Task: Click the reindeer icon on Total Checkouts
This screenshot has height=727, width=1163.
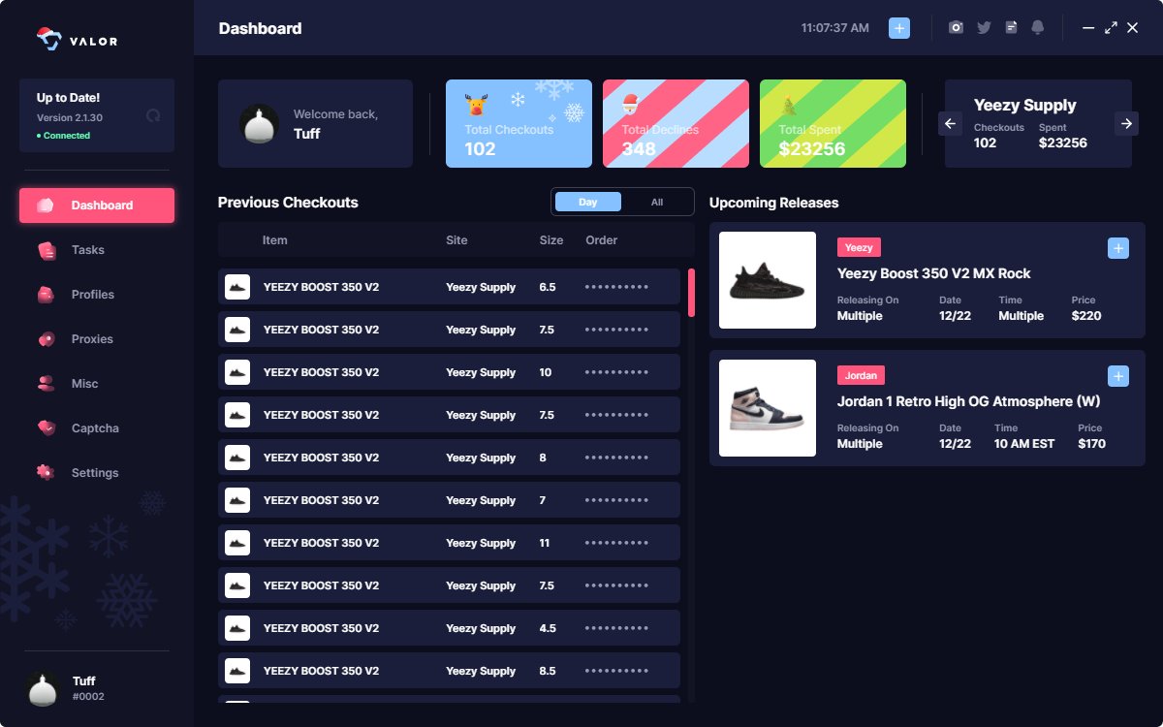Action: pyautogui.click(x=476, y=103)
